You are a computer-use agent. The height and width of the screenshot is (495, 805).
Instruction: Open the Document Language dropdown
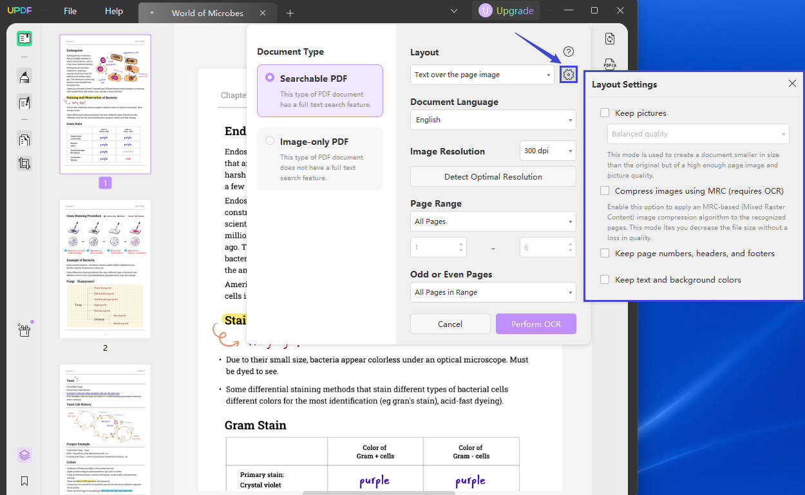click(493, 120)
